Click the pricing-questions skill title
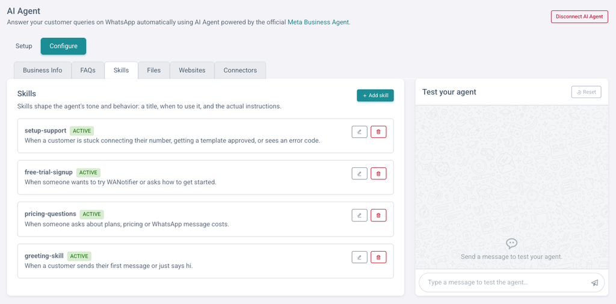 point(51,214)
